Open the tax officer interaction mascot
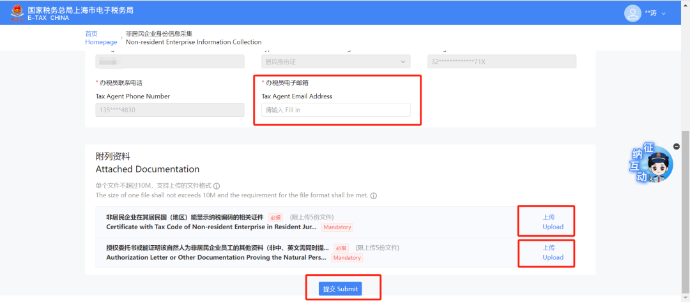The image size is (690, 302). tap(652, 162)
